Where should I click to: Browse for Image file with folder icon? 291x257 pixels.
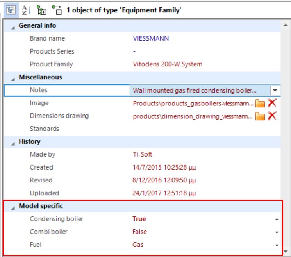[x=260, y=104]
